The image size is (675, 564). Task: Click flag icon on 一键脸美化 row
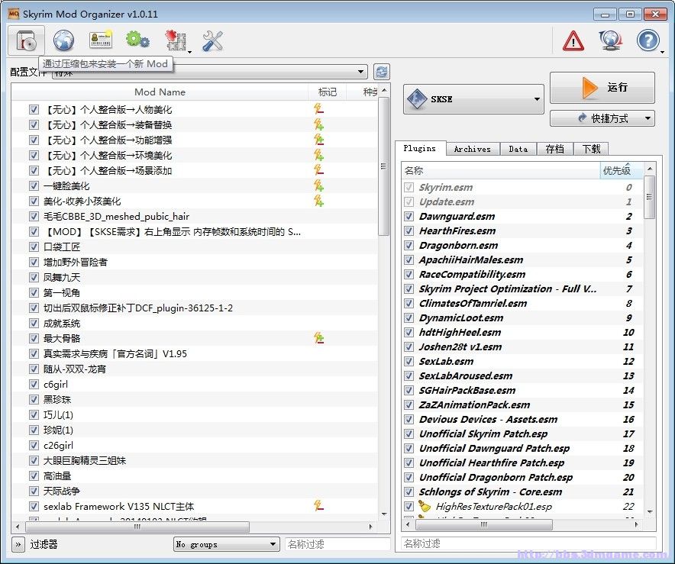click(x=318, y=185)
